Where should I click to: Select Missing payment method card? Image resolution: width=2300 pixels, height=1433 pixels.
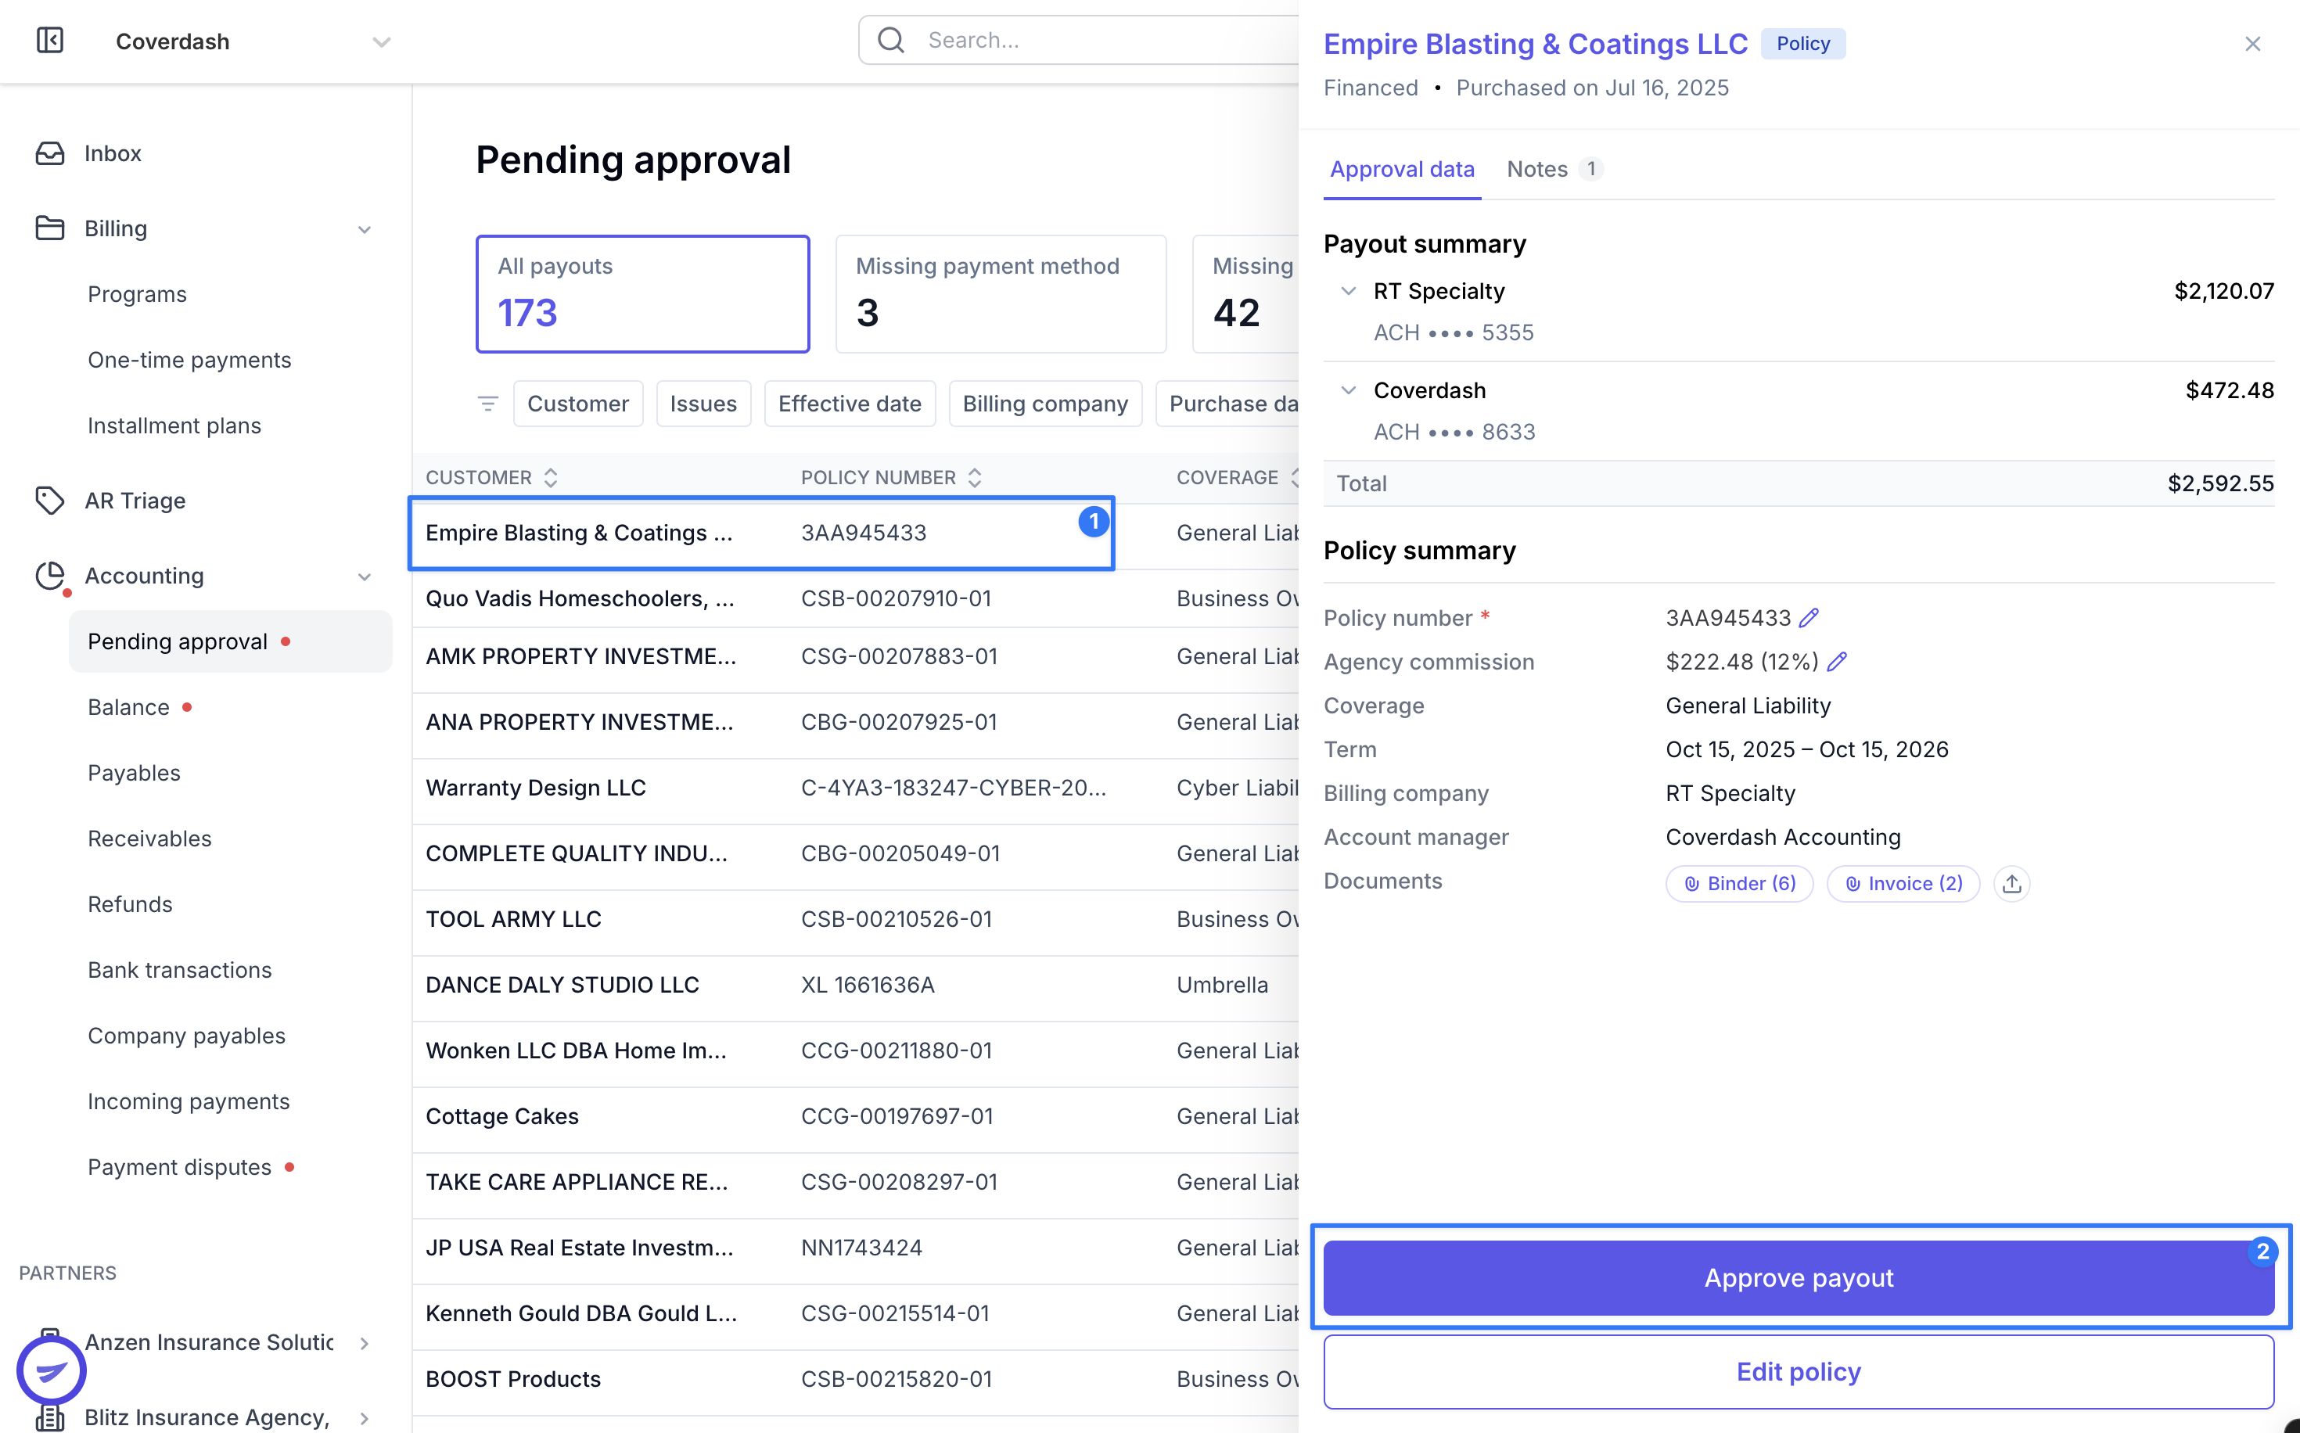1001,294
